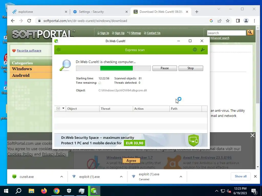Open Chrome tab search chevron
Screen dimensions: 262x196
coord(219,9)
